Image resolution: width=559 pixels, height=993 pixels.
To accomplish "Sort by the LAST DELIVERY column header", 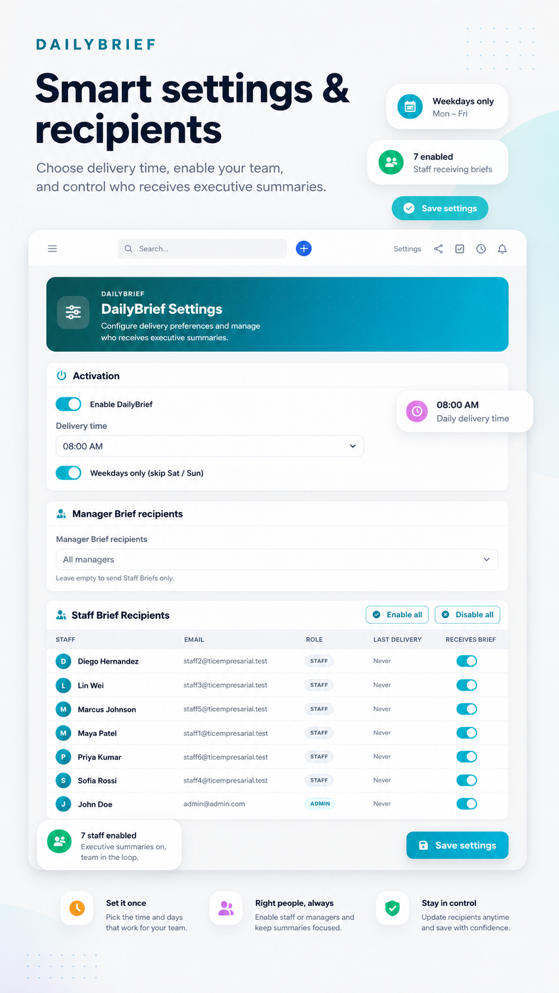I will tap(397, 640).
